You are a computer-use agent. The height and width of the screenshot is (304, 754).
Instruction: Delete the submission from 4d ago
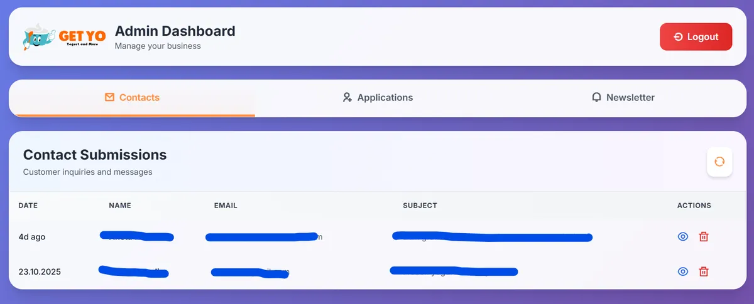(x=704, y=236)
